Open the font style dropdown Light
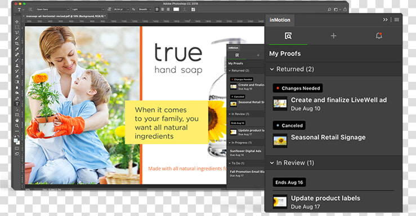416x216 pixels. pyautogui.click(x=88, y=9)
